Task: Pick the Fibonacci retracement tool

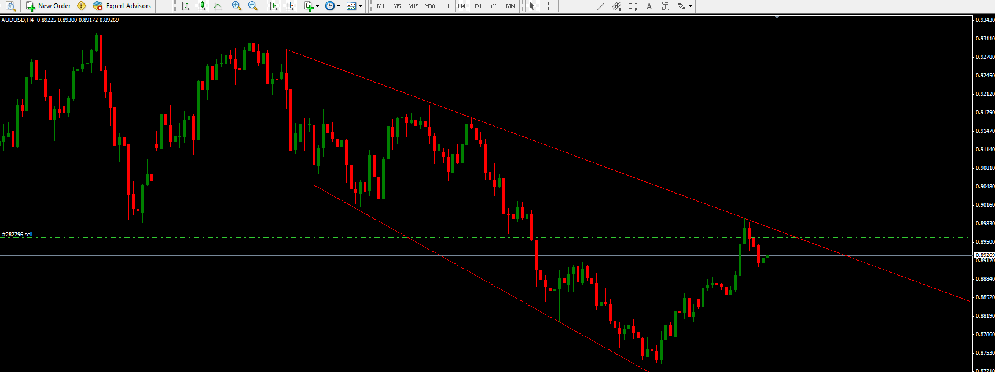Action: 633,6
